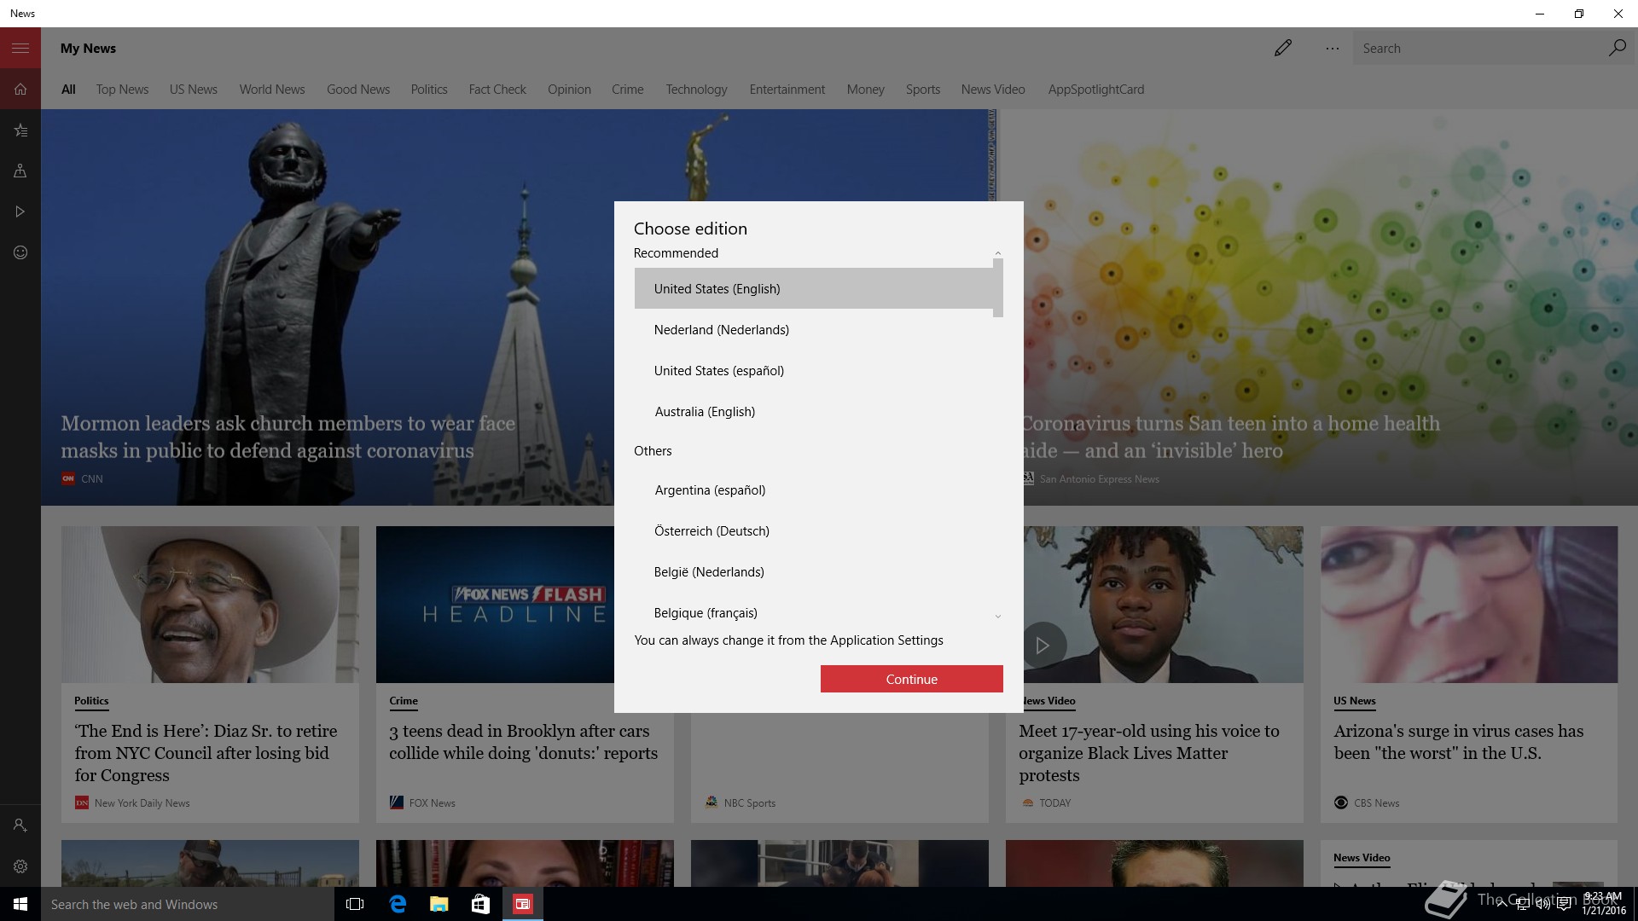Choose Belgique (français) edition
1638x921 pixels.
click(814, 612)
